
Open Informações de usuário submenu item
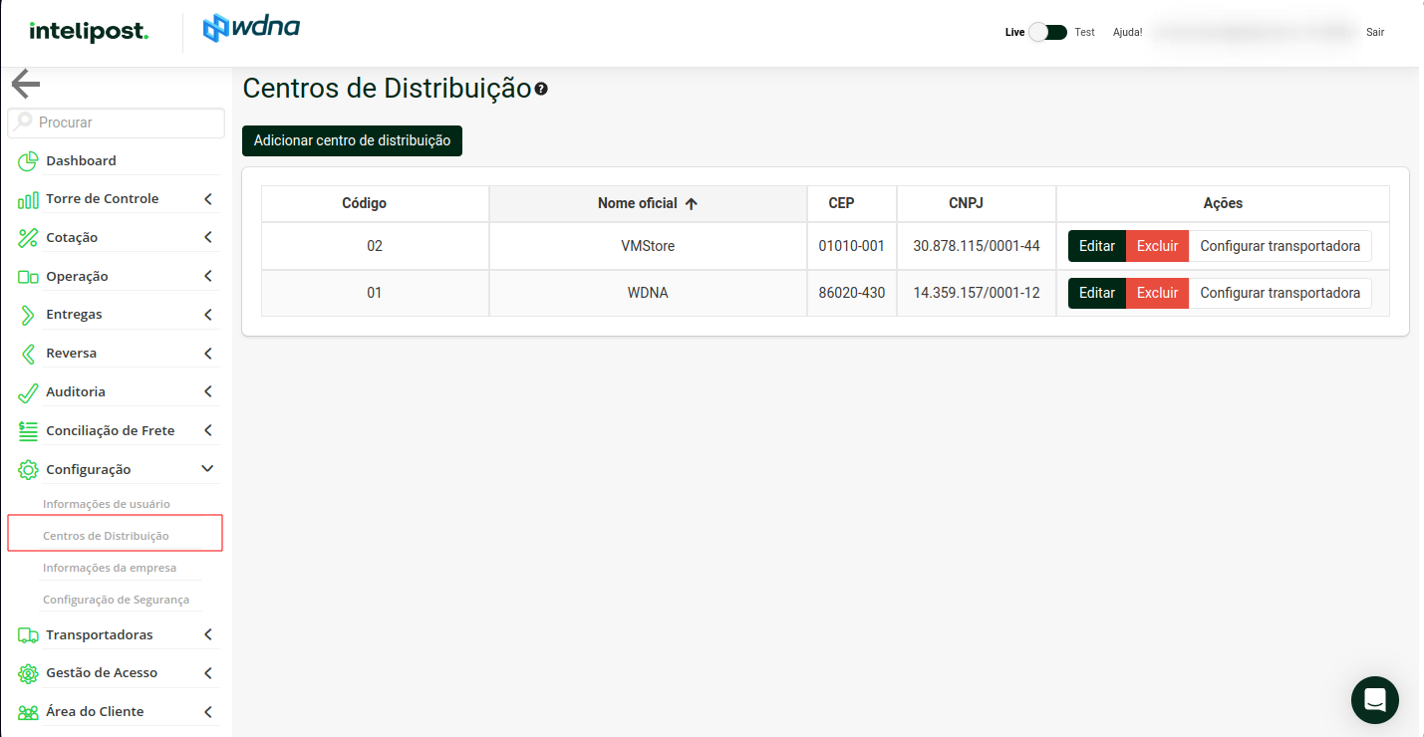(107, 504)
